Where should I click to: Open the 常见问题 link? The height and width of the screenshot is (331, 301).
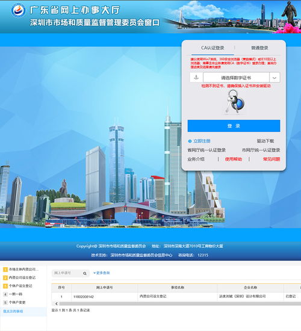pyautogui.click(x=272, y=159)
